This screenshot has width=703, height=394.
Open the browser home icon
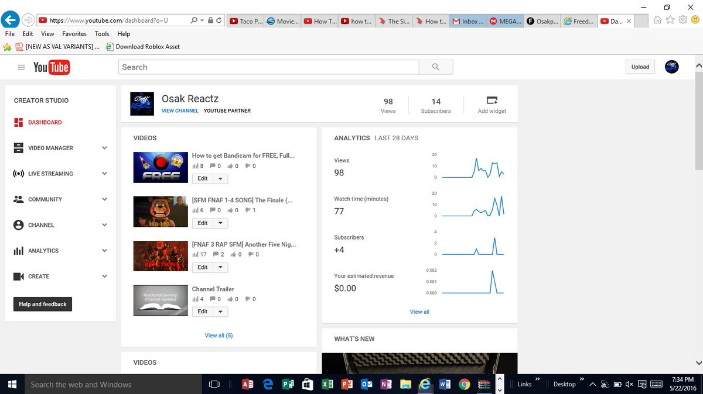point(657,20)
